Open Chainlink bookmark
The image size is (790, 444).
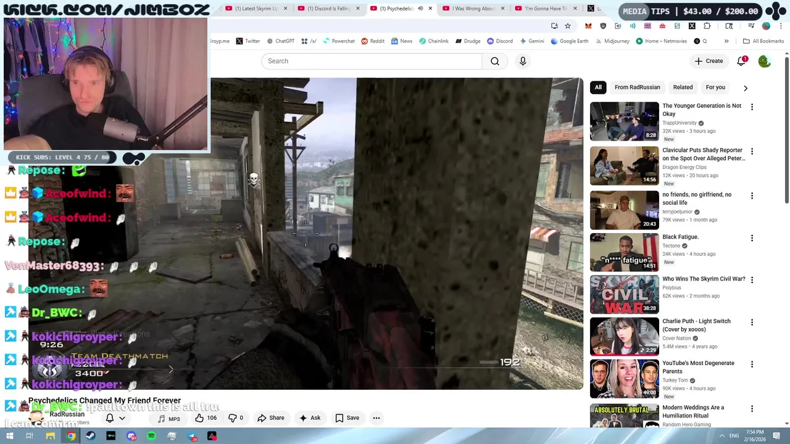pyautogui.click(x=434, y=41)
